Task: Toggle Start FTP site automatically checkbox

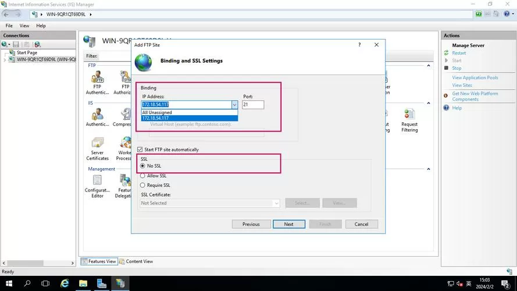Action: pos(140,150)
